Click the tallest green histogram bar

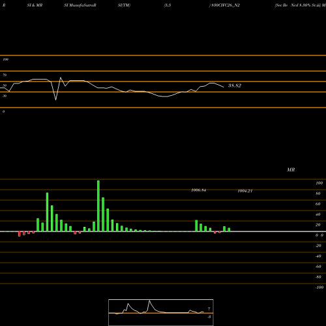coord(98,206)
